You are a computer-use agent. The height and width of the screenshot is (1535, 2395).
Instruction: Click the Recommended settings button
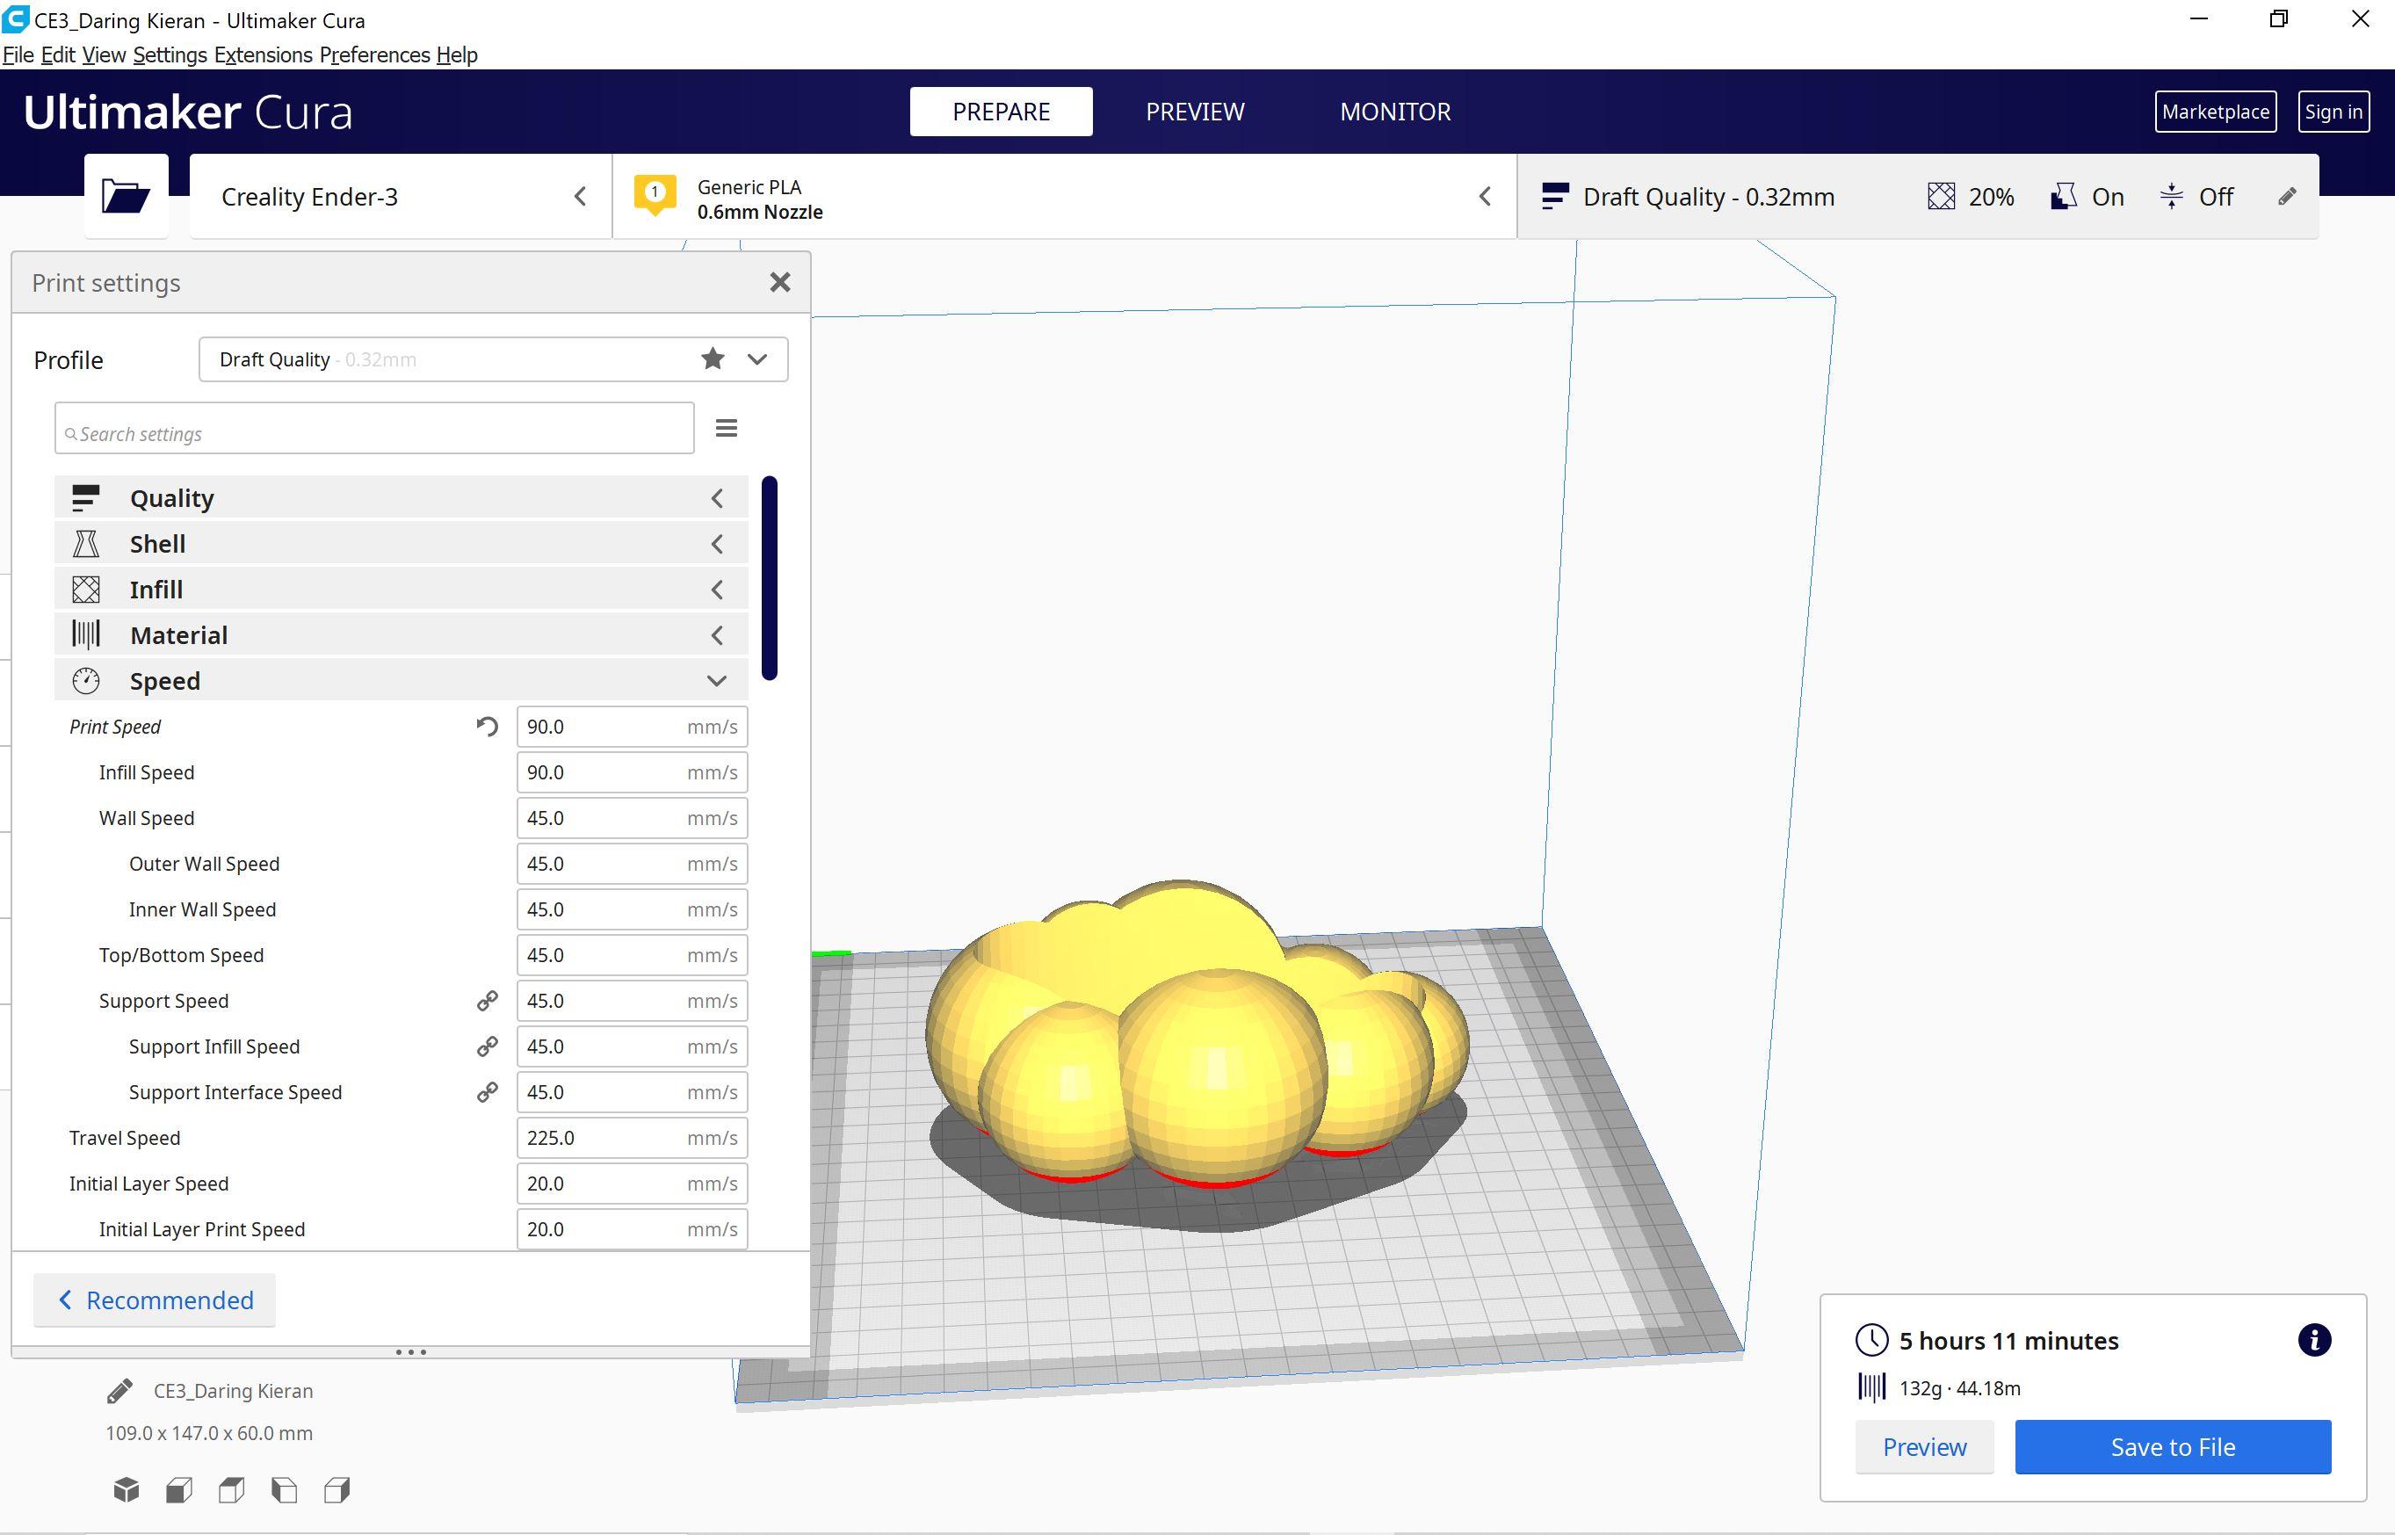point(156,1300)
